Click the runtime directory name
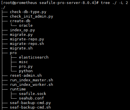This screenshot has height=110, width=130. [x=18, y=89]
